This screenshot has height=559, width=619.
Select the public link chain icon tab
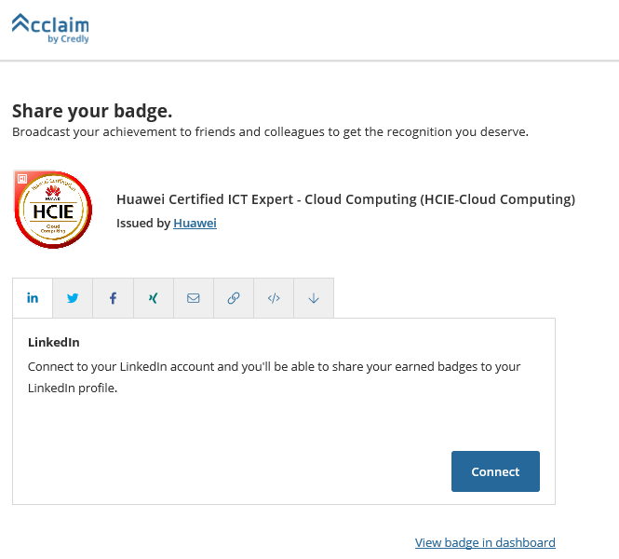[x=234, y=298]
